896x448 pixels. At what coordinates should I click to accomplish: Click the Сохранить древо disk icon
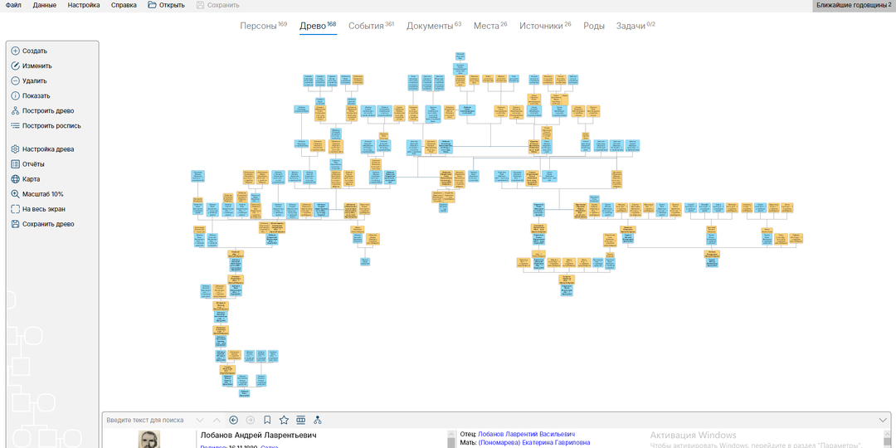click(16, 224)
